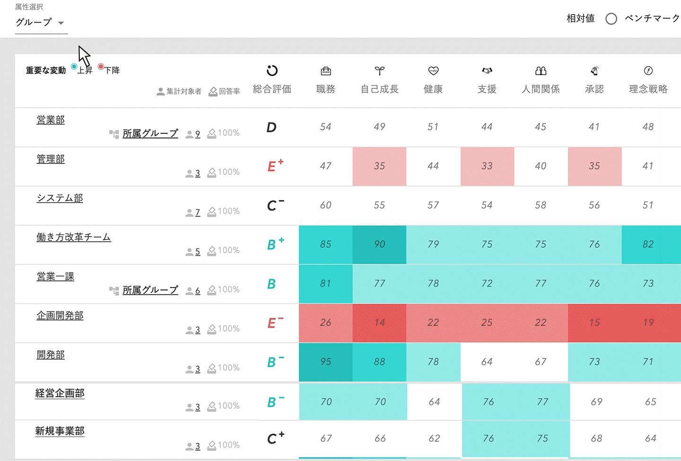Select the people icon for 人間関係
The height and width of the screenshot is (461, 681).
[541, 71]
